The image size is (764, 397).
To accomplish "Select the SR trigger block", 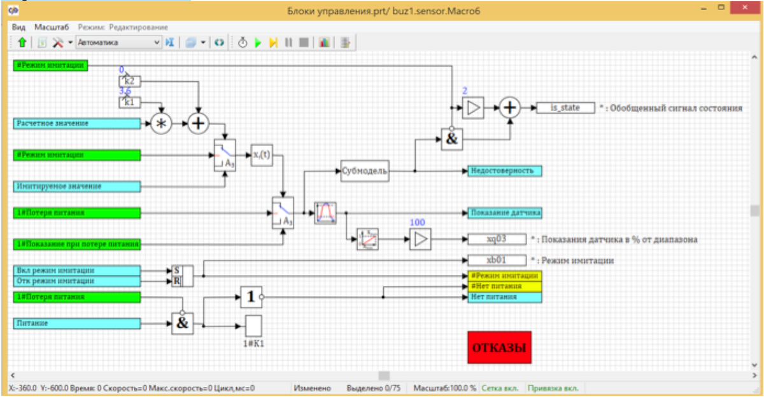I will [x=182, y=276].
